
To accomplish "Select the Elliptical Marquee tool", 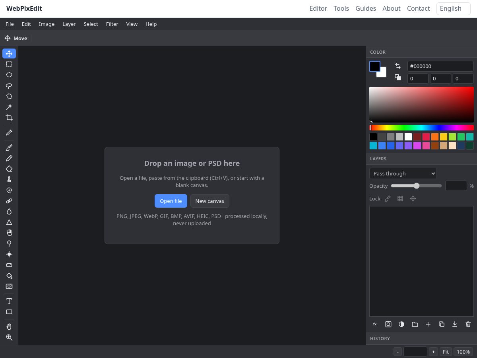I will click(9, 75).
